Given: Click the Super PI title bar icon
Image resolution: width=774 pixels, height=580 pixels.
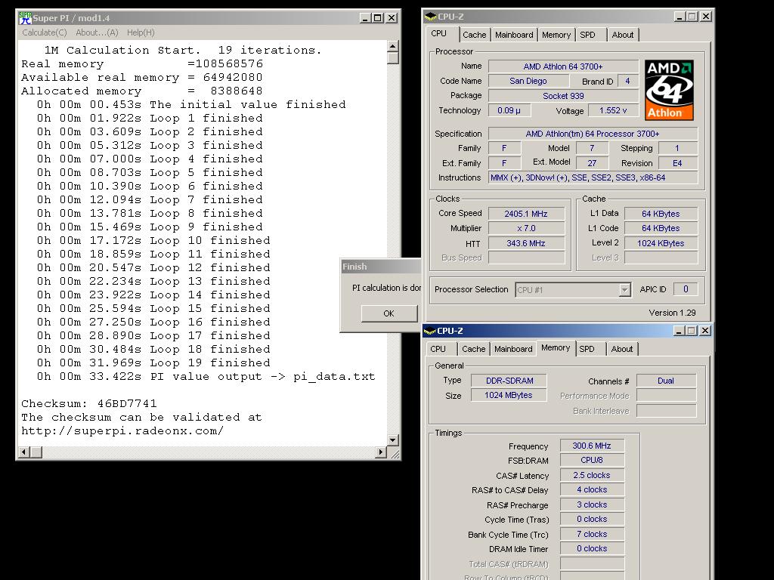Looking at the screenshot, I should click(25, 18).
